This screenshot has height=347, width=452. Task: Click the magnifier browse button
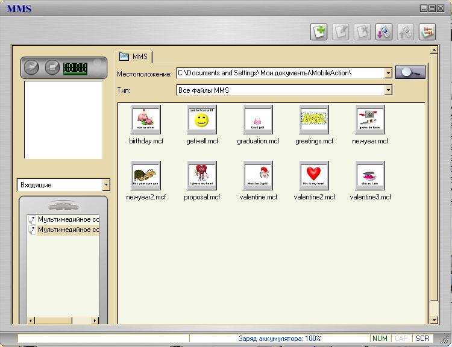click(x=410, y=73)
